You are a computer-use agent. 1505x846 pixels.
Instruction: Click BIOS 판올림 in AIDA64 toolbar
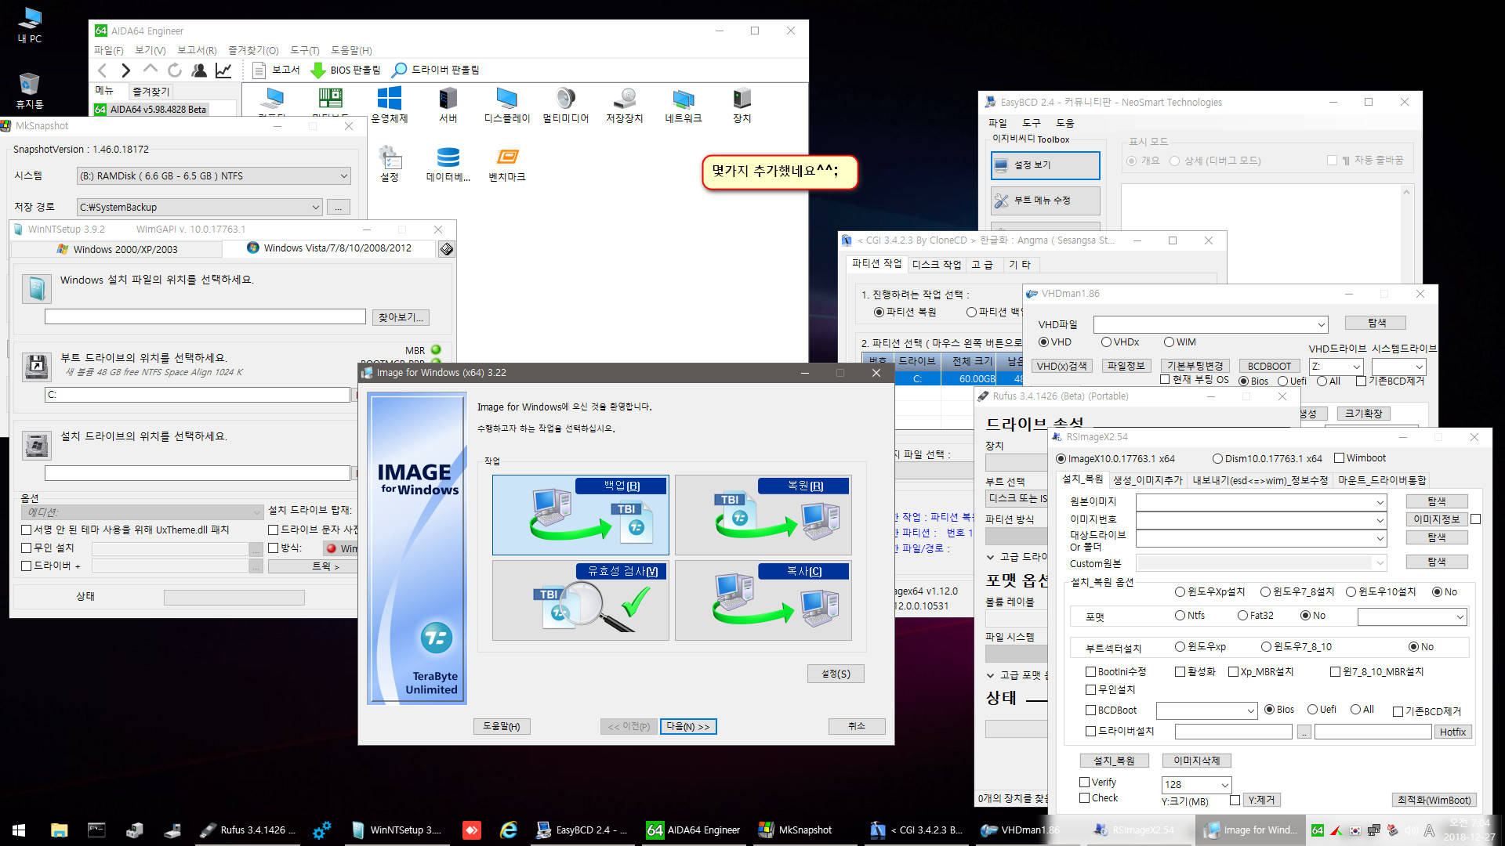[x=346, y=70]
